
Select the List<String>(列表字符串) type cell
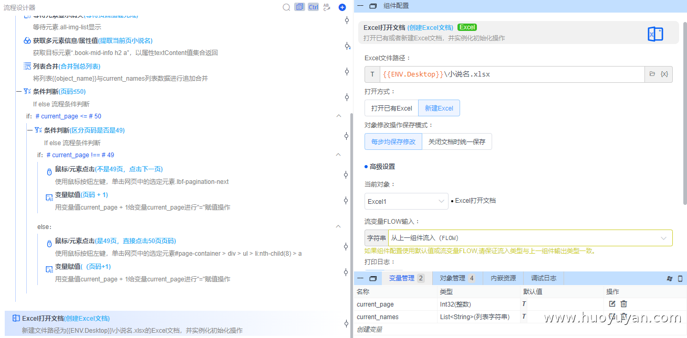pyautogui.click(x=479, y=317)
